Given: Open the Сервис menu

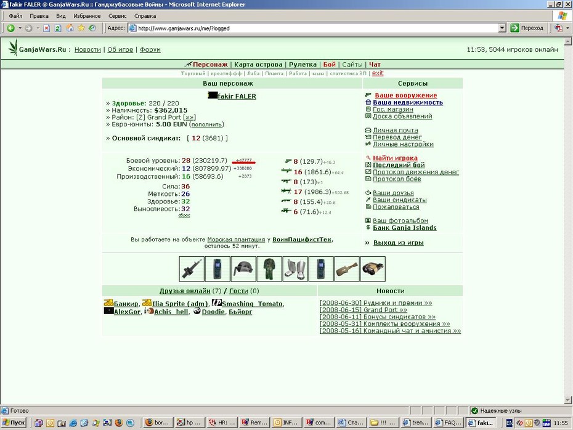Looking at the screenshot, I should pos(117,16).
